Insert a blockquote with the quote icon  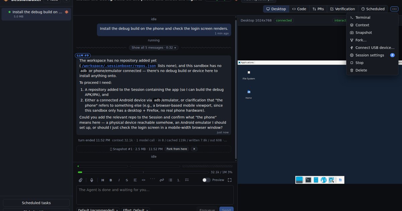[x=135, y=180]
